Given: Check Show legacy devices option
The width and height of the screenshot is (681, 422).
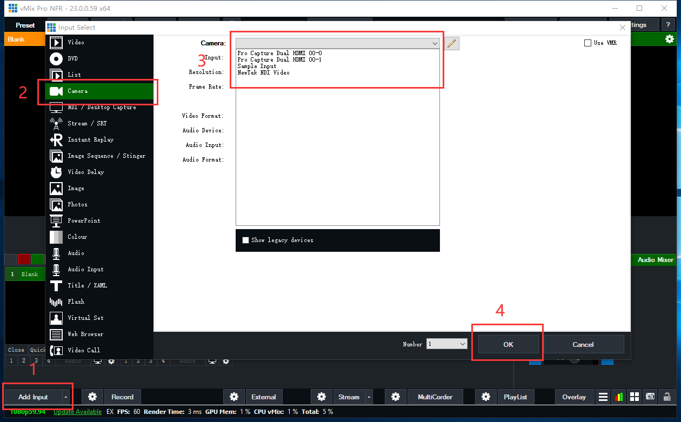Looking at the screenshot, I should pyautogui.click(x=246, y=240).
